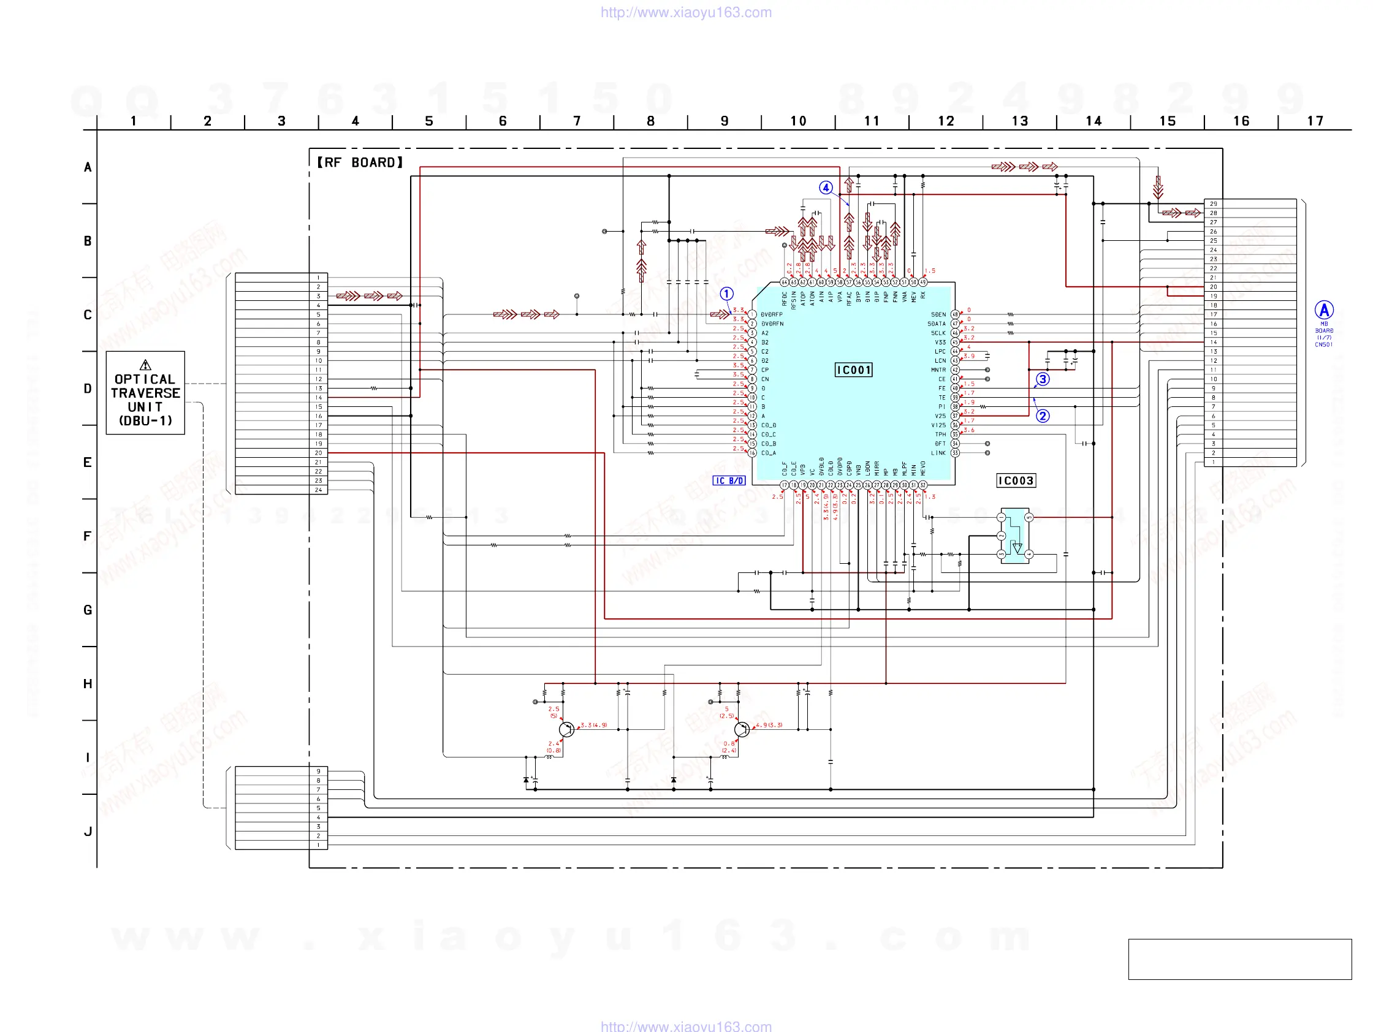The image size is (1373, 1032).
Task: Click the blue circled number 1 marker
Action: (726, 294)
